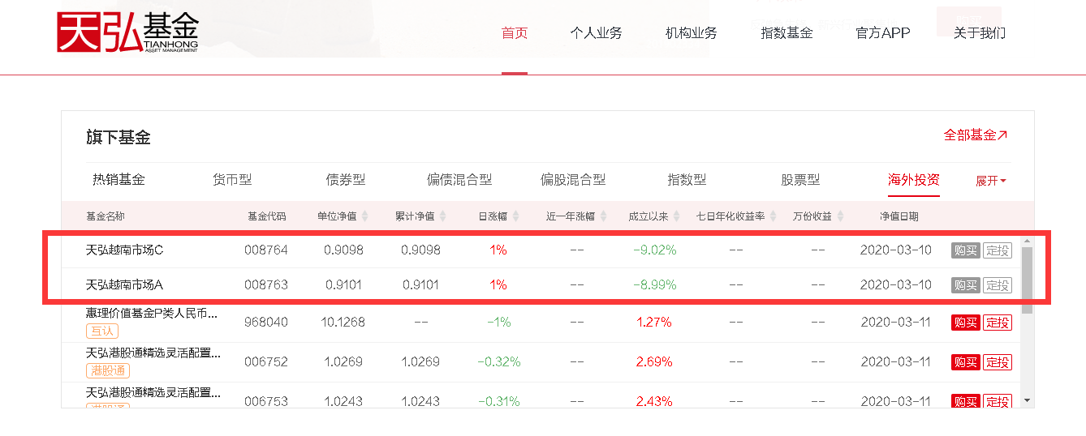Screen dimensions: 1086x436
Task: Open fund 天弘越南市场A
Action: (x=124, y=284)
